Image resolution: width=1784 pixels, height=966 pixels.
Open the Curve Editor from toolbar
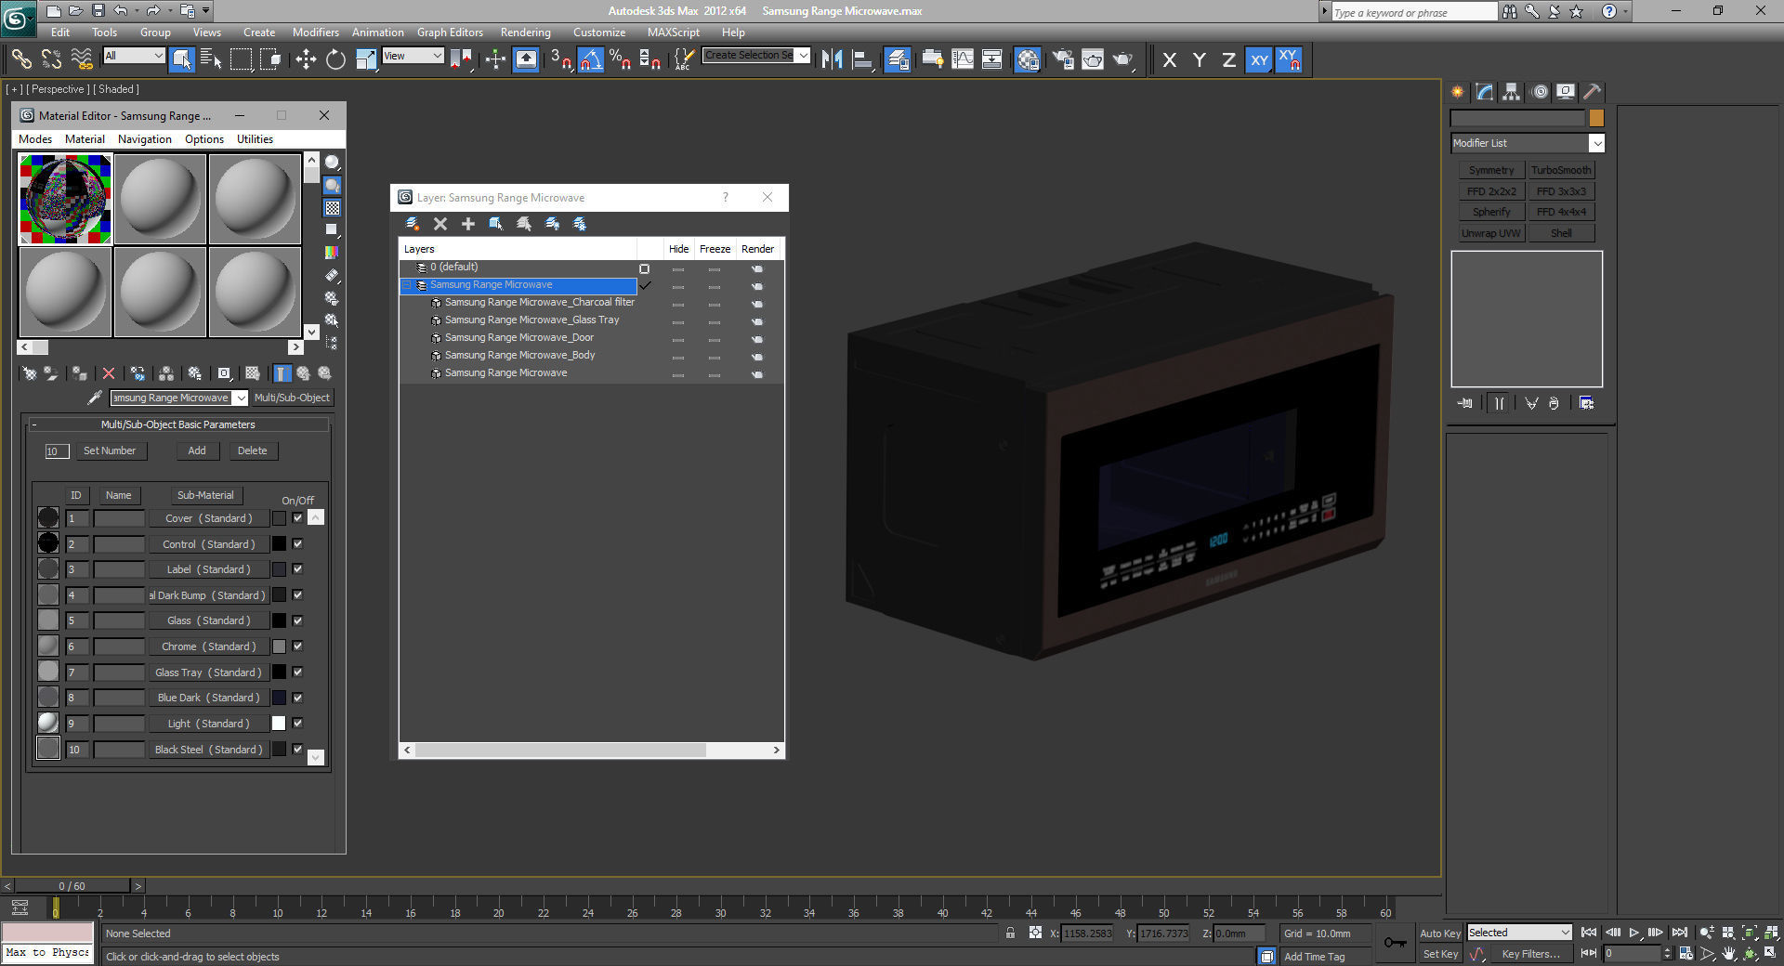click(963, 59)
